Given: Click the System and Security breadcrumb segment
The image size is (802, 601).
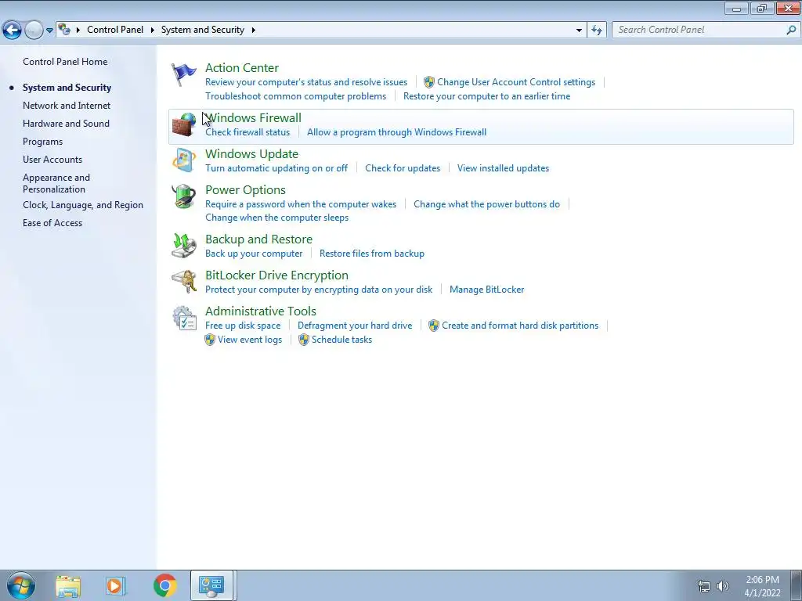Looking at the screenshot, I should click(x=203, y=30).
